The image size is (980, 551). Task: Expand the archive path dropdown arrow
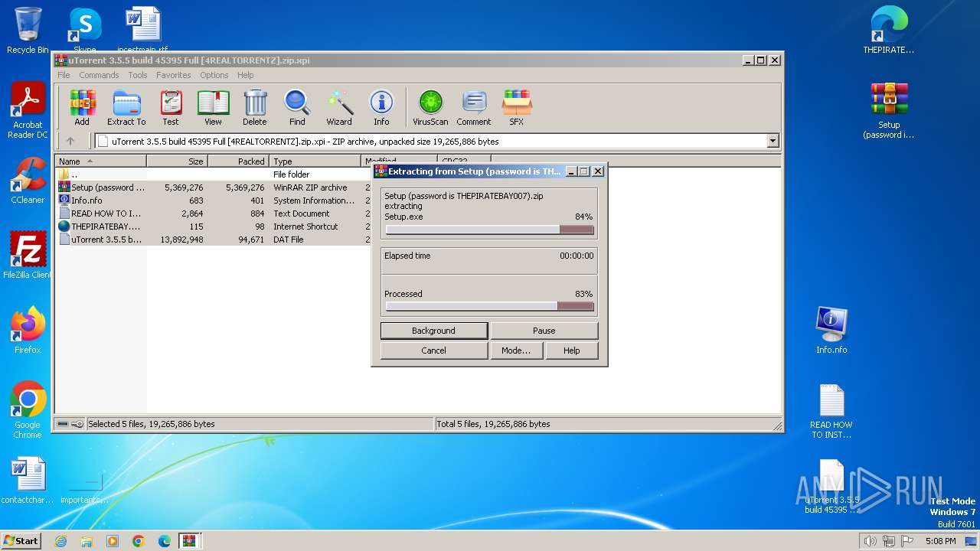coord(773,141)
